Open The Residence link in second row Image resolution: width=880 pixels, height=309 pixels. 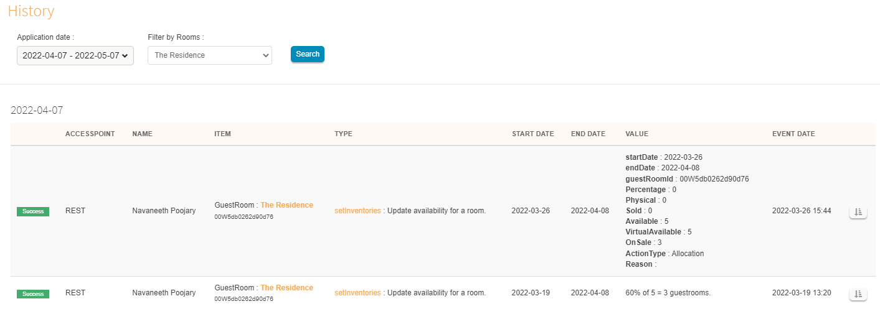286,288
